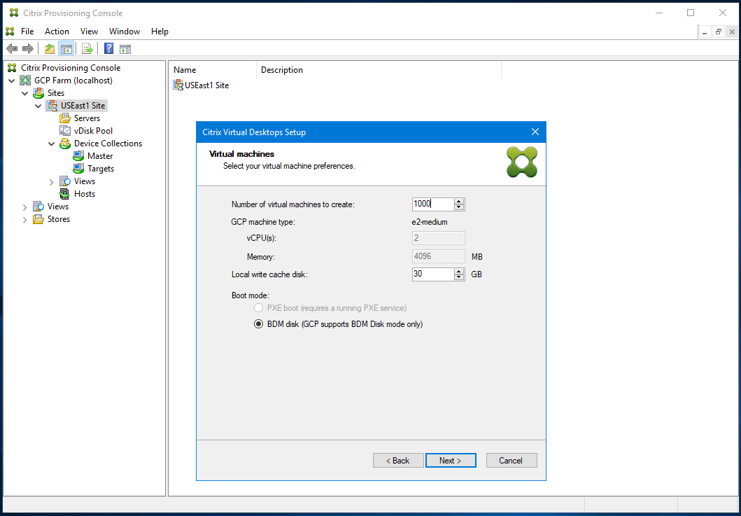The image size is (741, 516).
Task: Click the Help question mark toolbar icon
Action: tap(108, 48)
